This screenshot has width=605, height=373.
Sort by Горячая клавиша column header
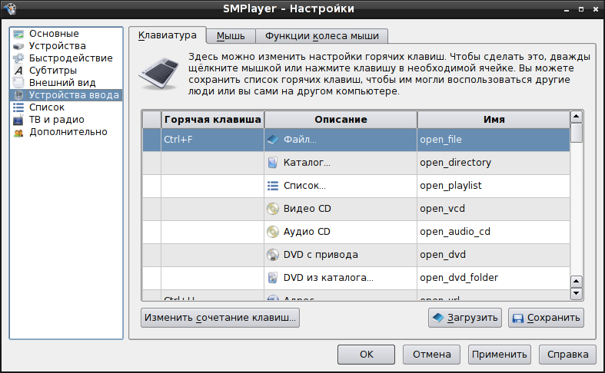tap(213, 120)
